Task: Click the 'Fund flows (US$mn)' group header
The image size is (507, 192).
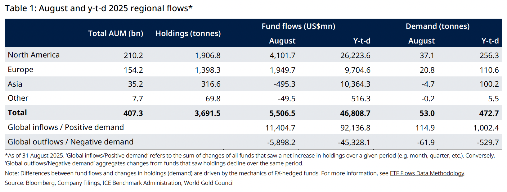Action: tap(298, 26)
